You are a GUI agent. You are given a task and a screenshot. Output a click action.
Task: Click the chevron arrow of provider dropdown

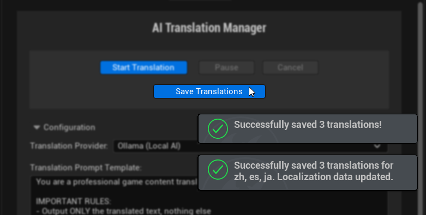[x=377, y=146]
